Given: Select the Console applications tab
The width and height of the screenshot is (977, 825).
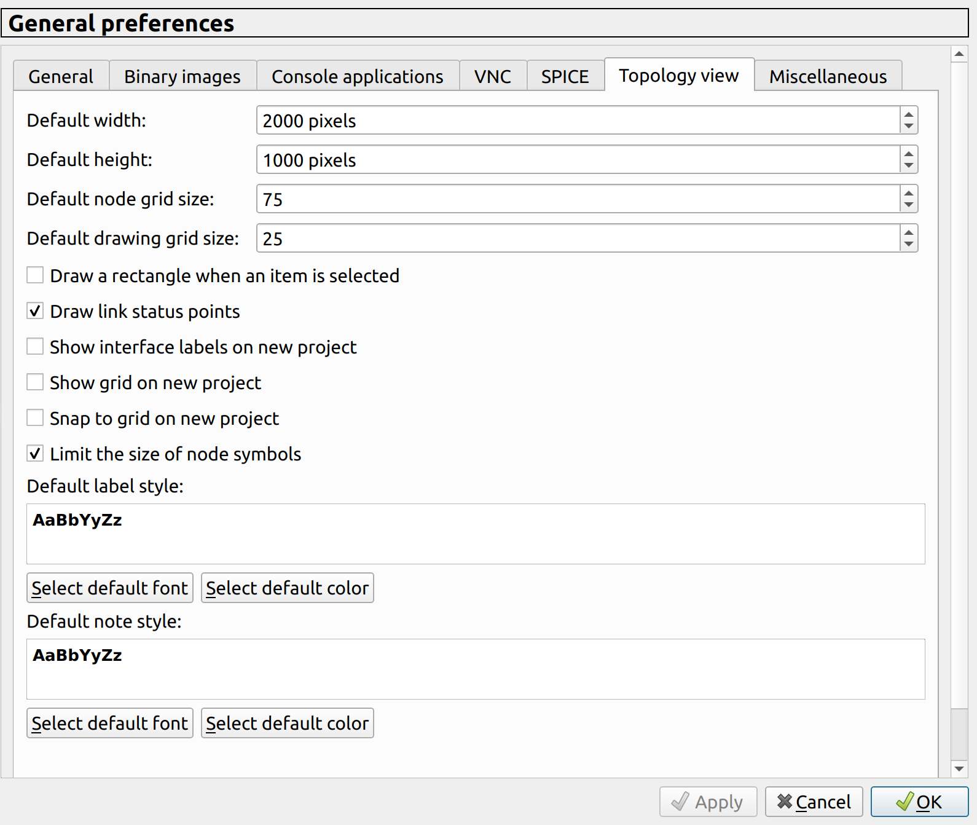Looking at the screenshot, I should [x=358, y=76].
